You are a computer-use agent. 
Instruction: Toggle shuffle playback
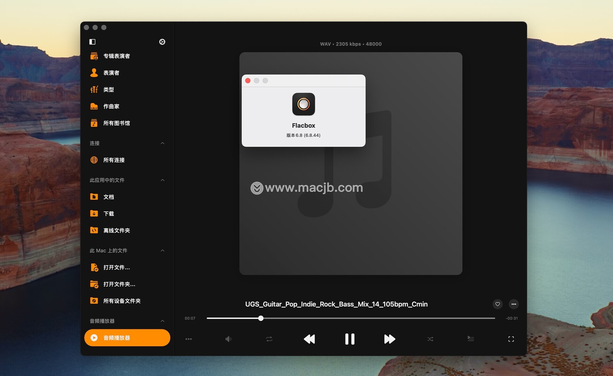pos(430,339)
